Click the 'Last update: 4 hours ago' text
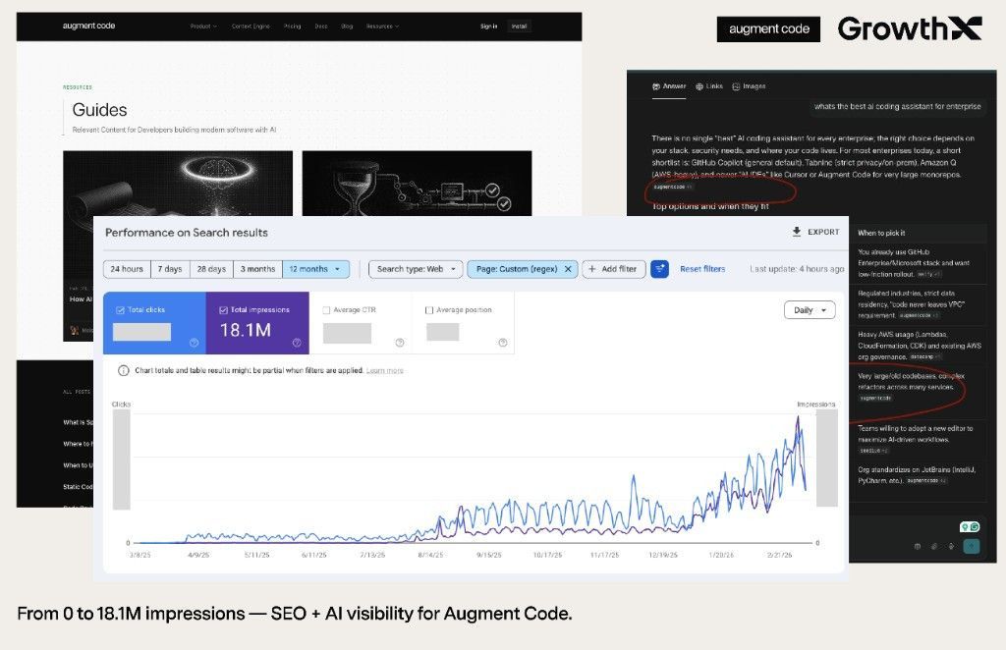1006x650 pixels. point(797,269)
